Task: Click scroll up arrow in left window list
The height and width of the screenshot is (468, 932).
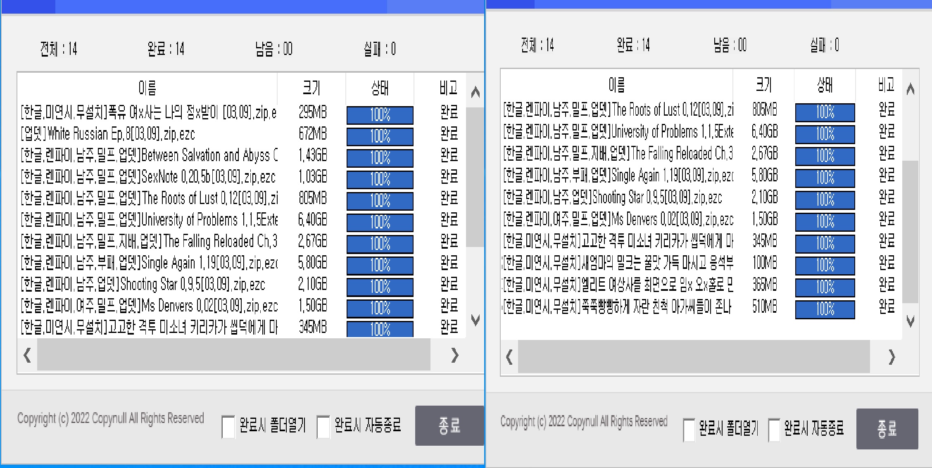Action: 475,92
